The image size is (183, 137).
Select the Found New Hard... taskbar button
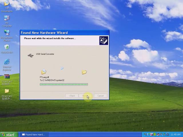coord(35,134)
